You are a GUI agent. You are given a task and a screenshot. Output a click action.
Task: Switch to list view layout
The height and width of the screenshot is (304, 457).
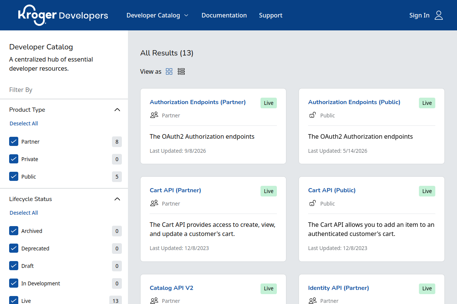[181, 71]
